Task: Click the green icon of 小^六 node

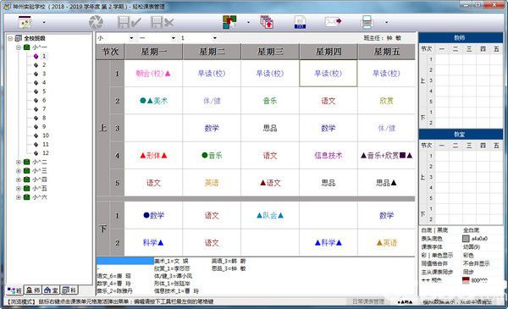Action: (x=27, y=197)
